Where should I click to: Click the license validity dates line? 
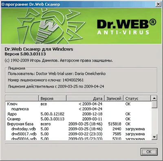point(56,86)
